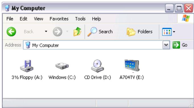Screen dimensions: 194x108
Task: Minimize the My Computer window
Action: point(169,8)
